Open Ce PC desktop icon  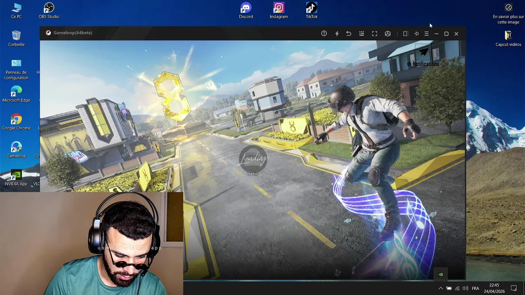click(16, 11)
